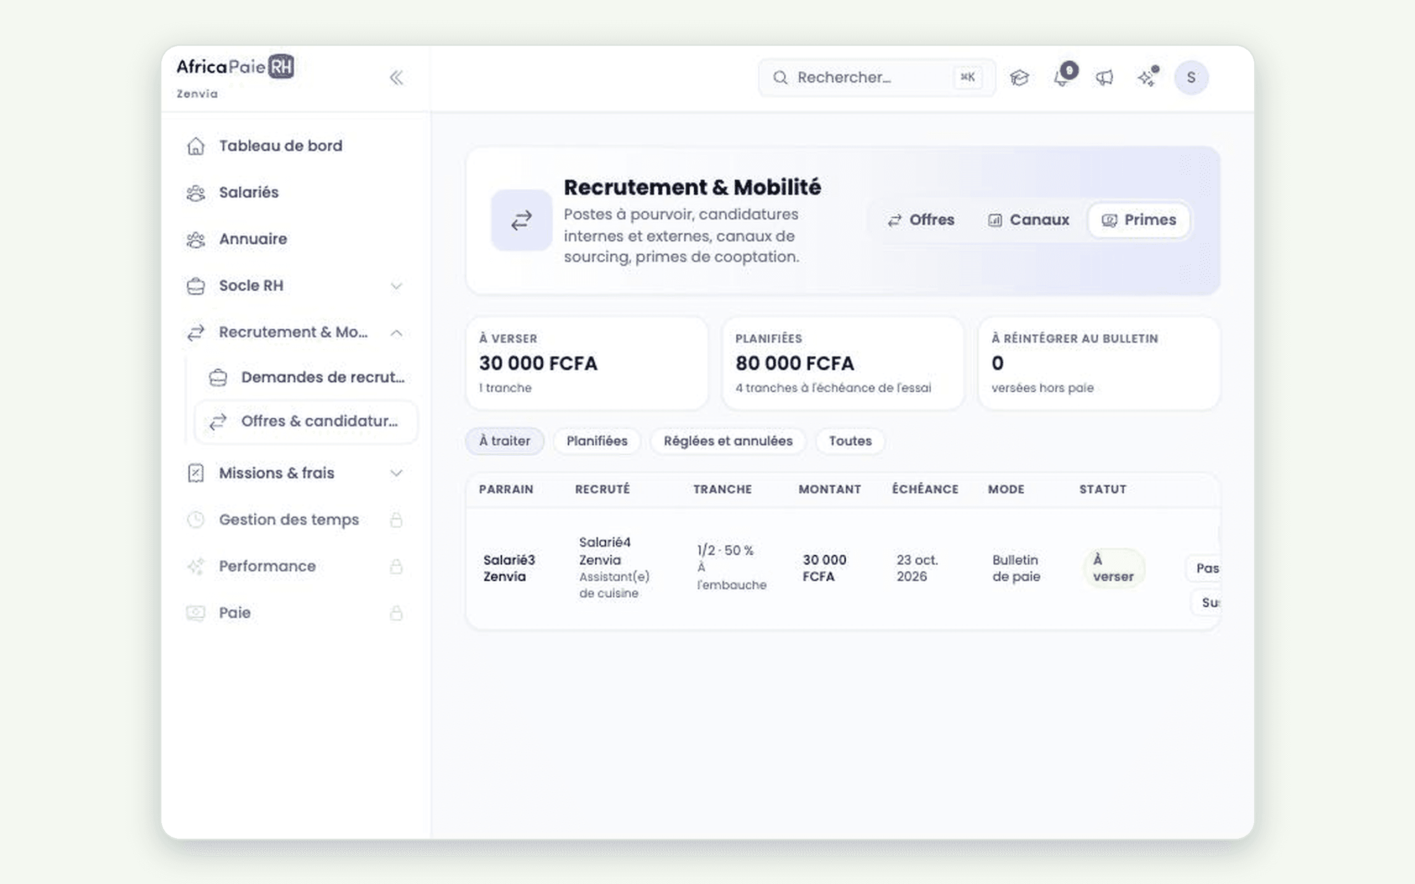This screenshot has width=1415, height=884.
Task: Filter by À traiter
Action: 505,441
